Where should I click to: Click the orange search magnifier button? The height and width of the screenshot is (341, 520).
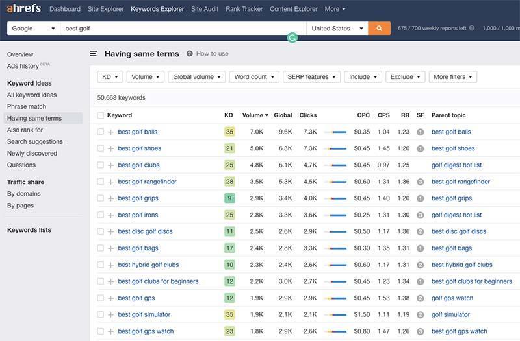point(380,29)
